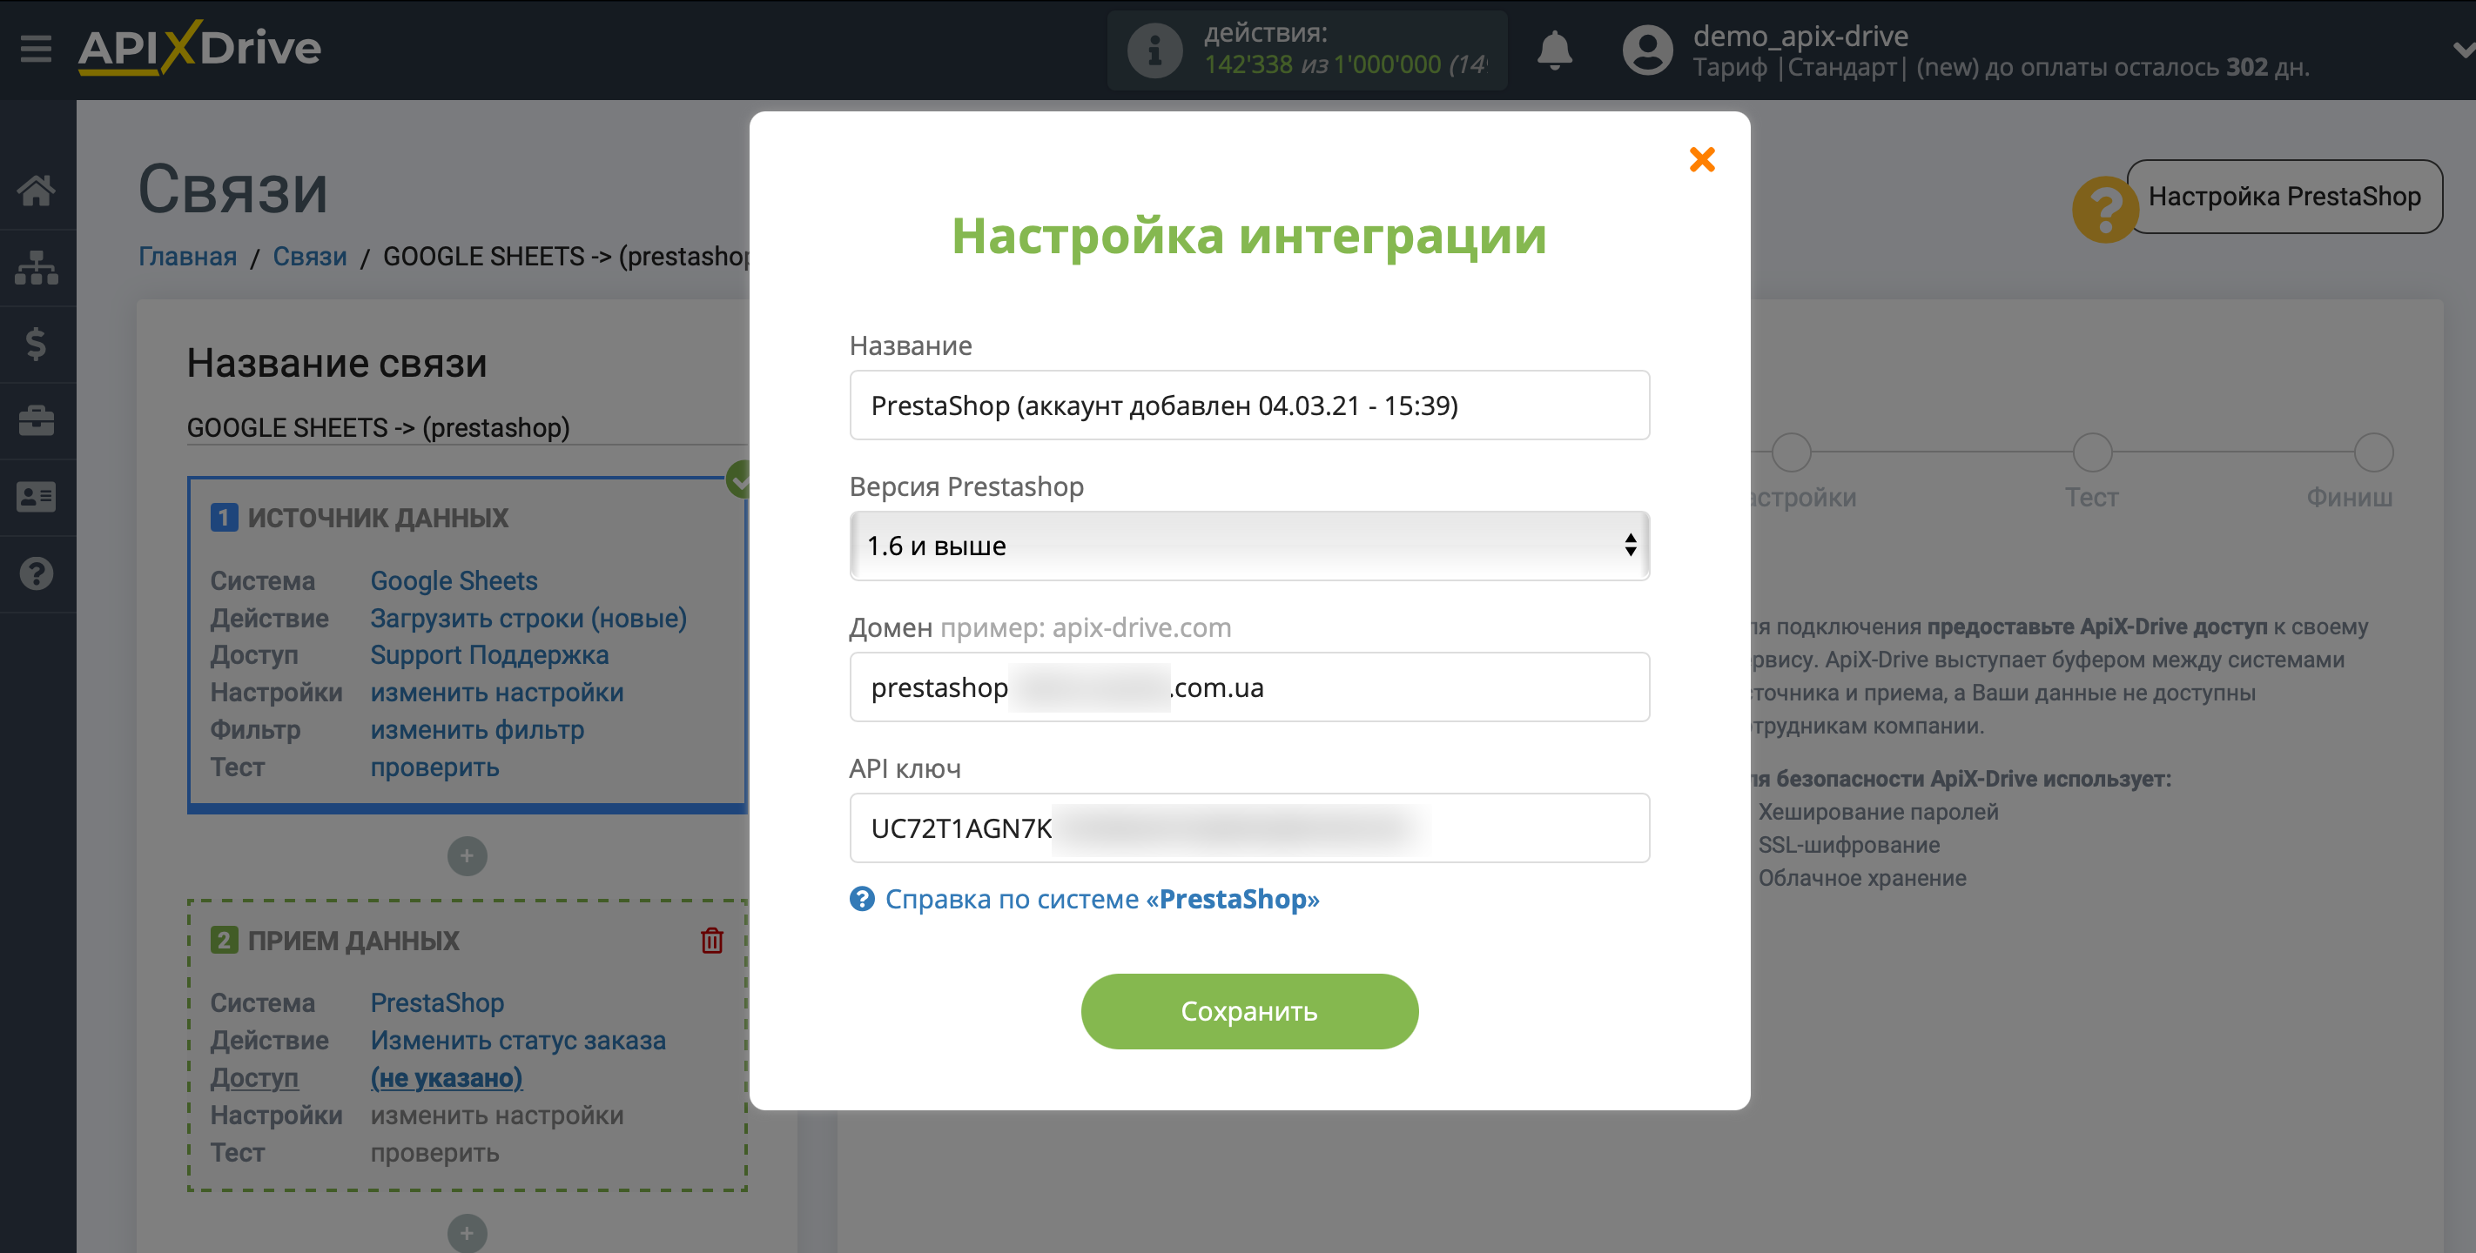Viewport: 2476px width, 1253px height.
Task: Add step with plus below source block
Action: pos(466,855)
